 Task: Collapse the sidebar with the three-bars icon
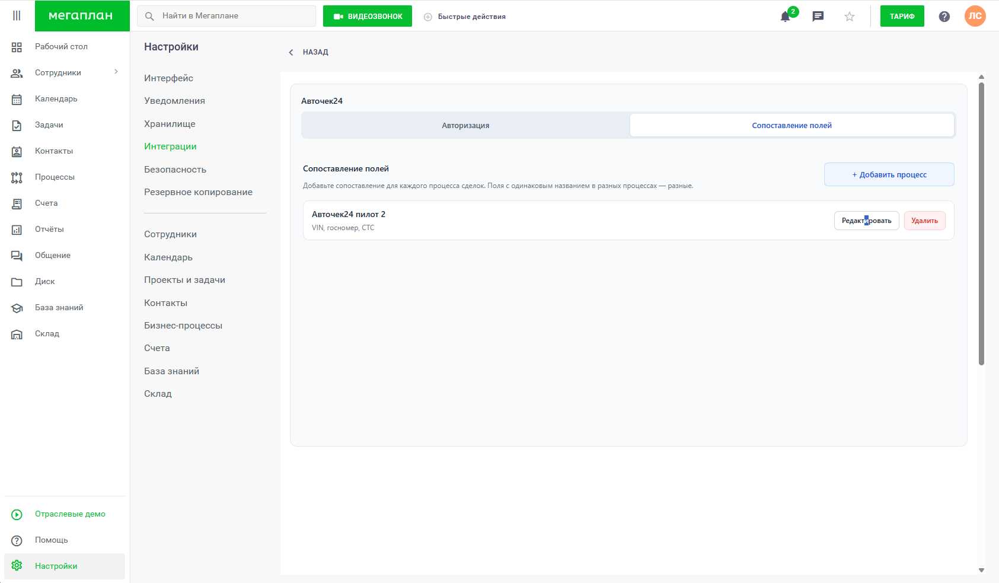[x=17, y=15]
